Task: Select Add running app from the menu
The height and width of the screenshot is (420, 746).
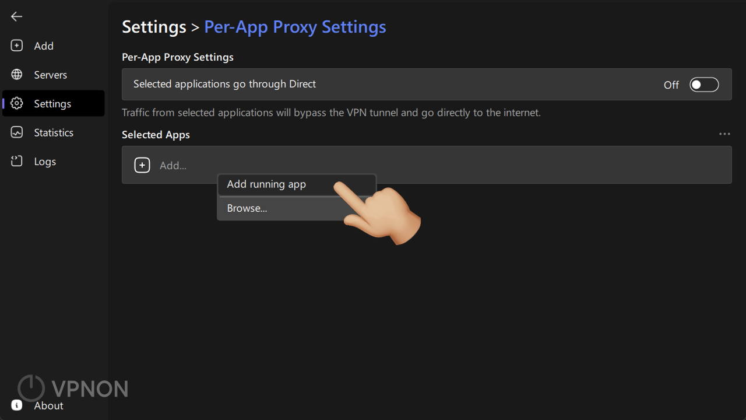Action: click(x=266, y=184)
